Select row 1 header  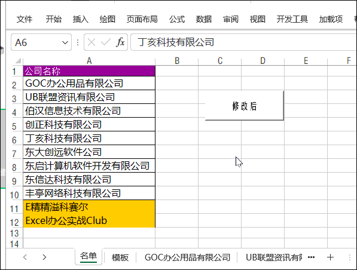click(14, 72)
